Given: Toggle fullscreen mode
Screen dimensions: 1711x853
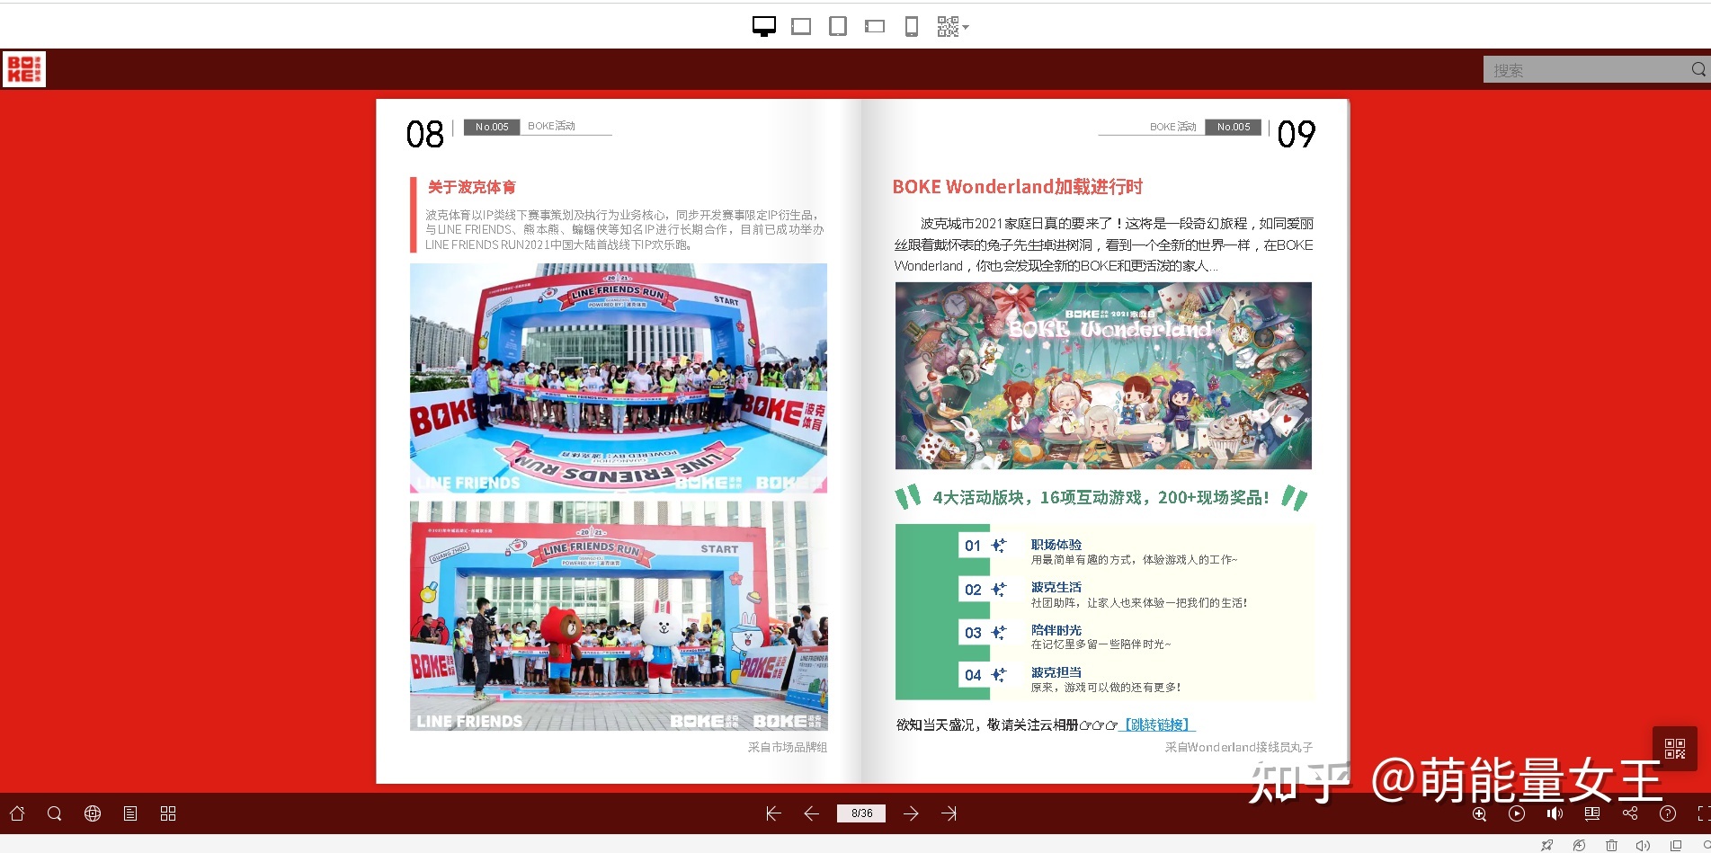Looking at the screenshot, I should (1703, 813).
